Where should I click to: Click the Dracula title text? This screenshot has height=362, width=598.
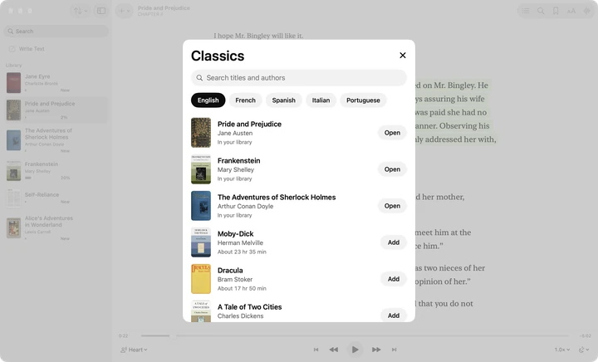click(230, 270)
